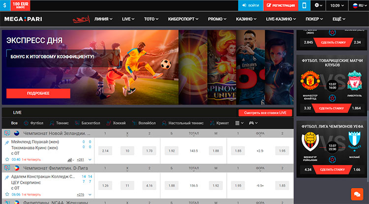Open the 10:09 time zone dropdown
This screenshot has width=369, height=204.
click(337, 5)
